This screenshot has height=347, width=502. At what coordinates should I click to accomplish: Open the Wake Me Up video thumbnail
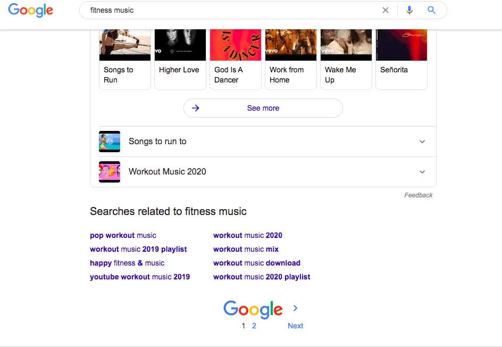pyautogui.click(x=346, y=45)
